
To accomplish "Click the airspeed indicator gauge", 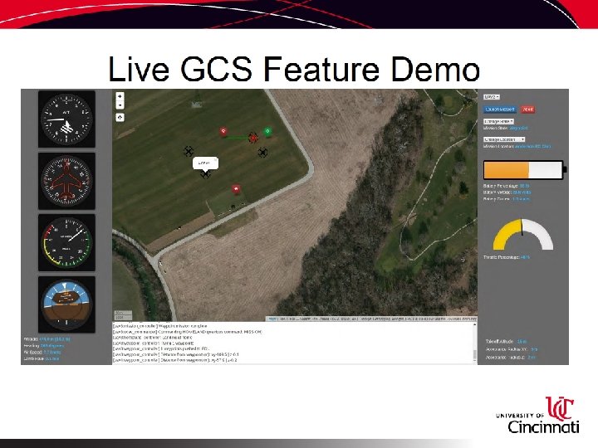I will (66, 242).
